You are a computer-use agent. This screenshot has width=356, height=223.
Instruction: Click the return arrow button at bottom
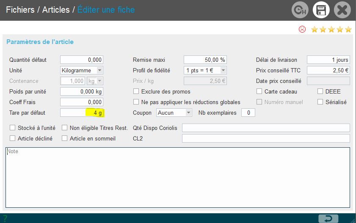(x=328, y=218)
